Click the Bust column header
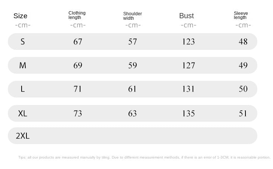 coord(187,16)
